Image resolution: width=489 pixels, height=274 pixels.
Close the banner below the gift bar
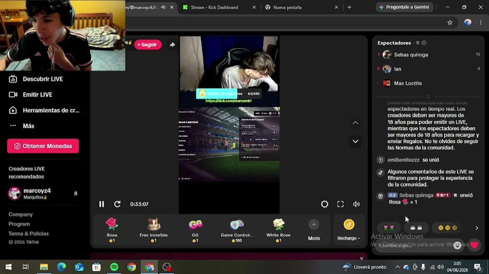[361, 258]
